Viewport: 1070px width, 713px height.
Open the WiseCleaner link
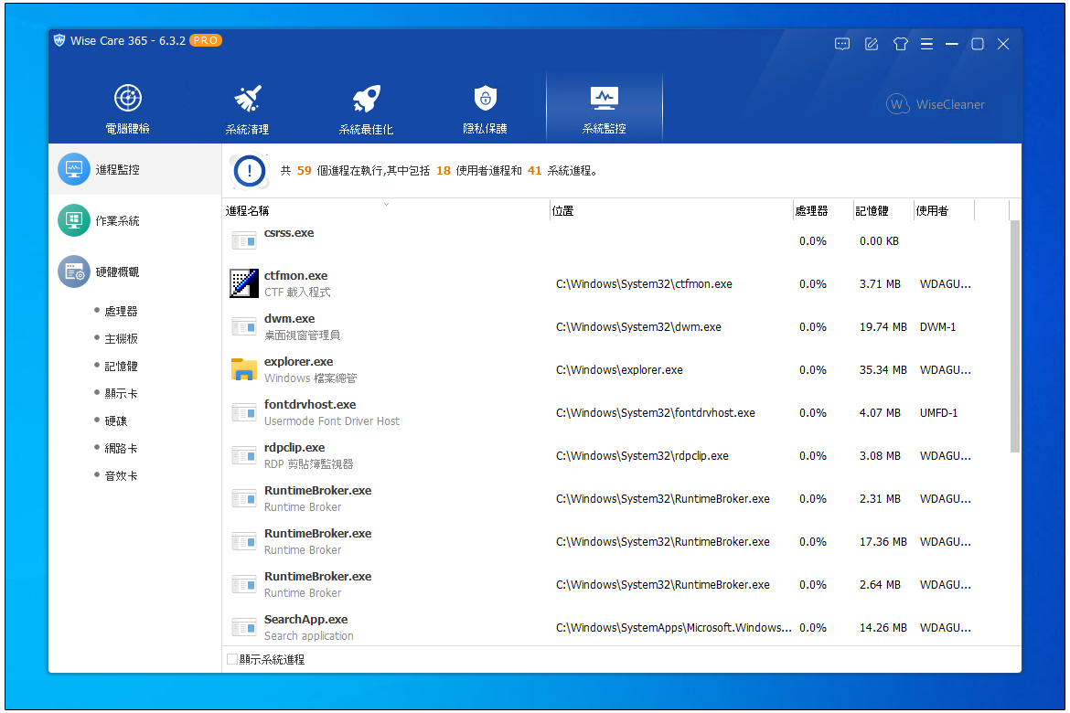coord(936,104)
